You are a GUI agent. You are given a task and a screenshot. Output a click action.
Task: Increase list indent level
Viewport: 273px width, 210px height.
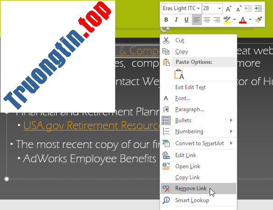click(258, 8)
